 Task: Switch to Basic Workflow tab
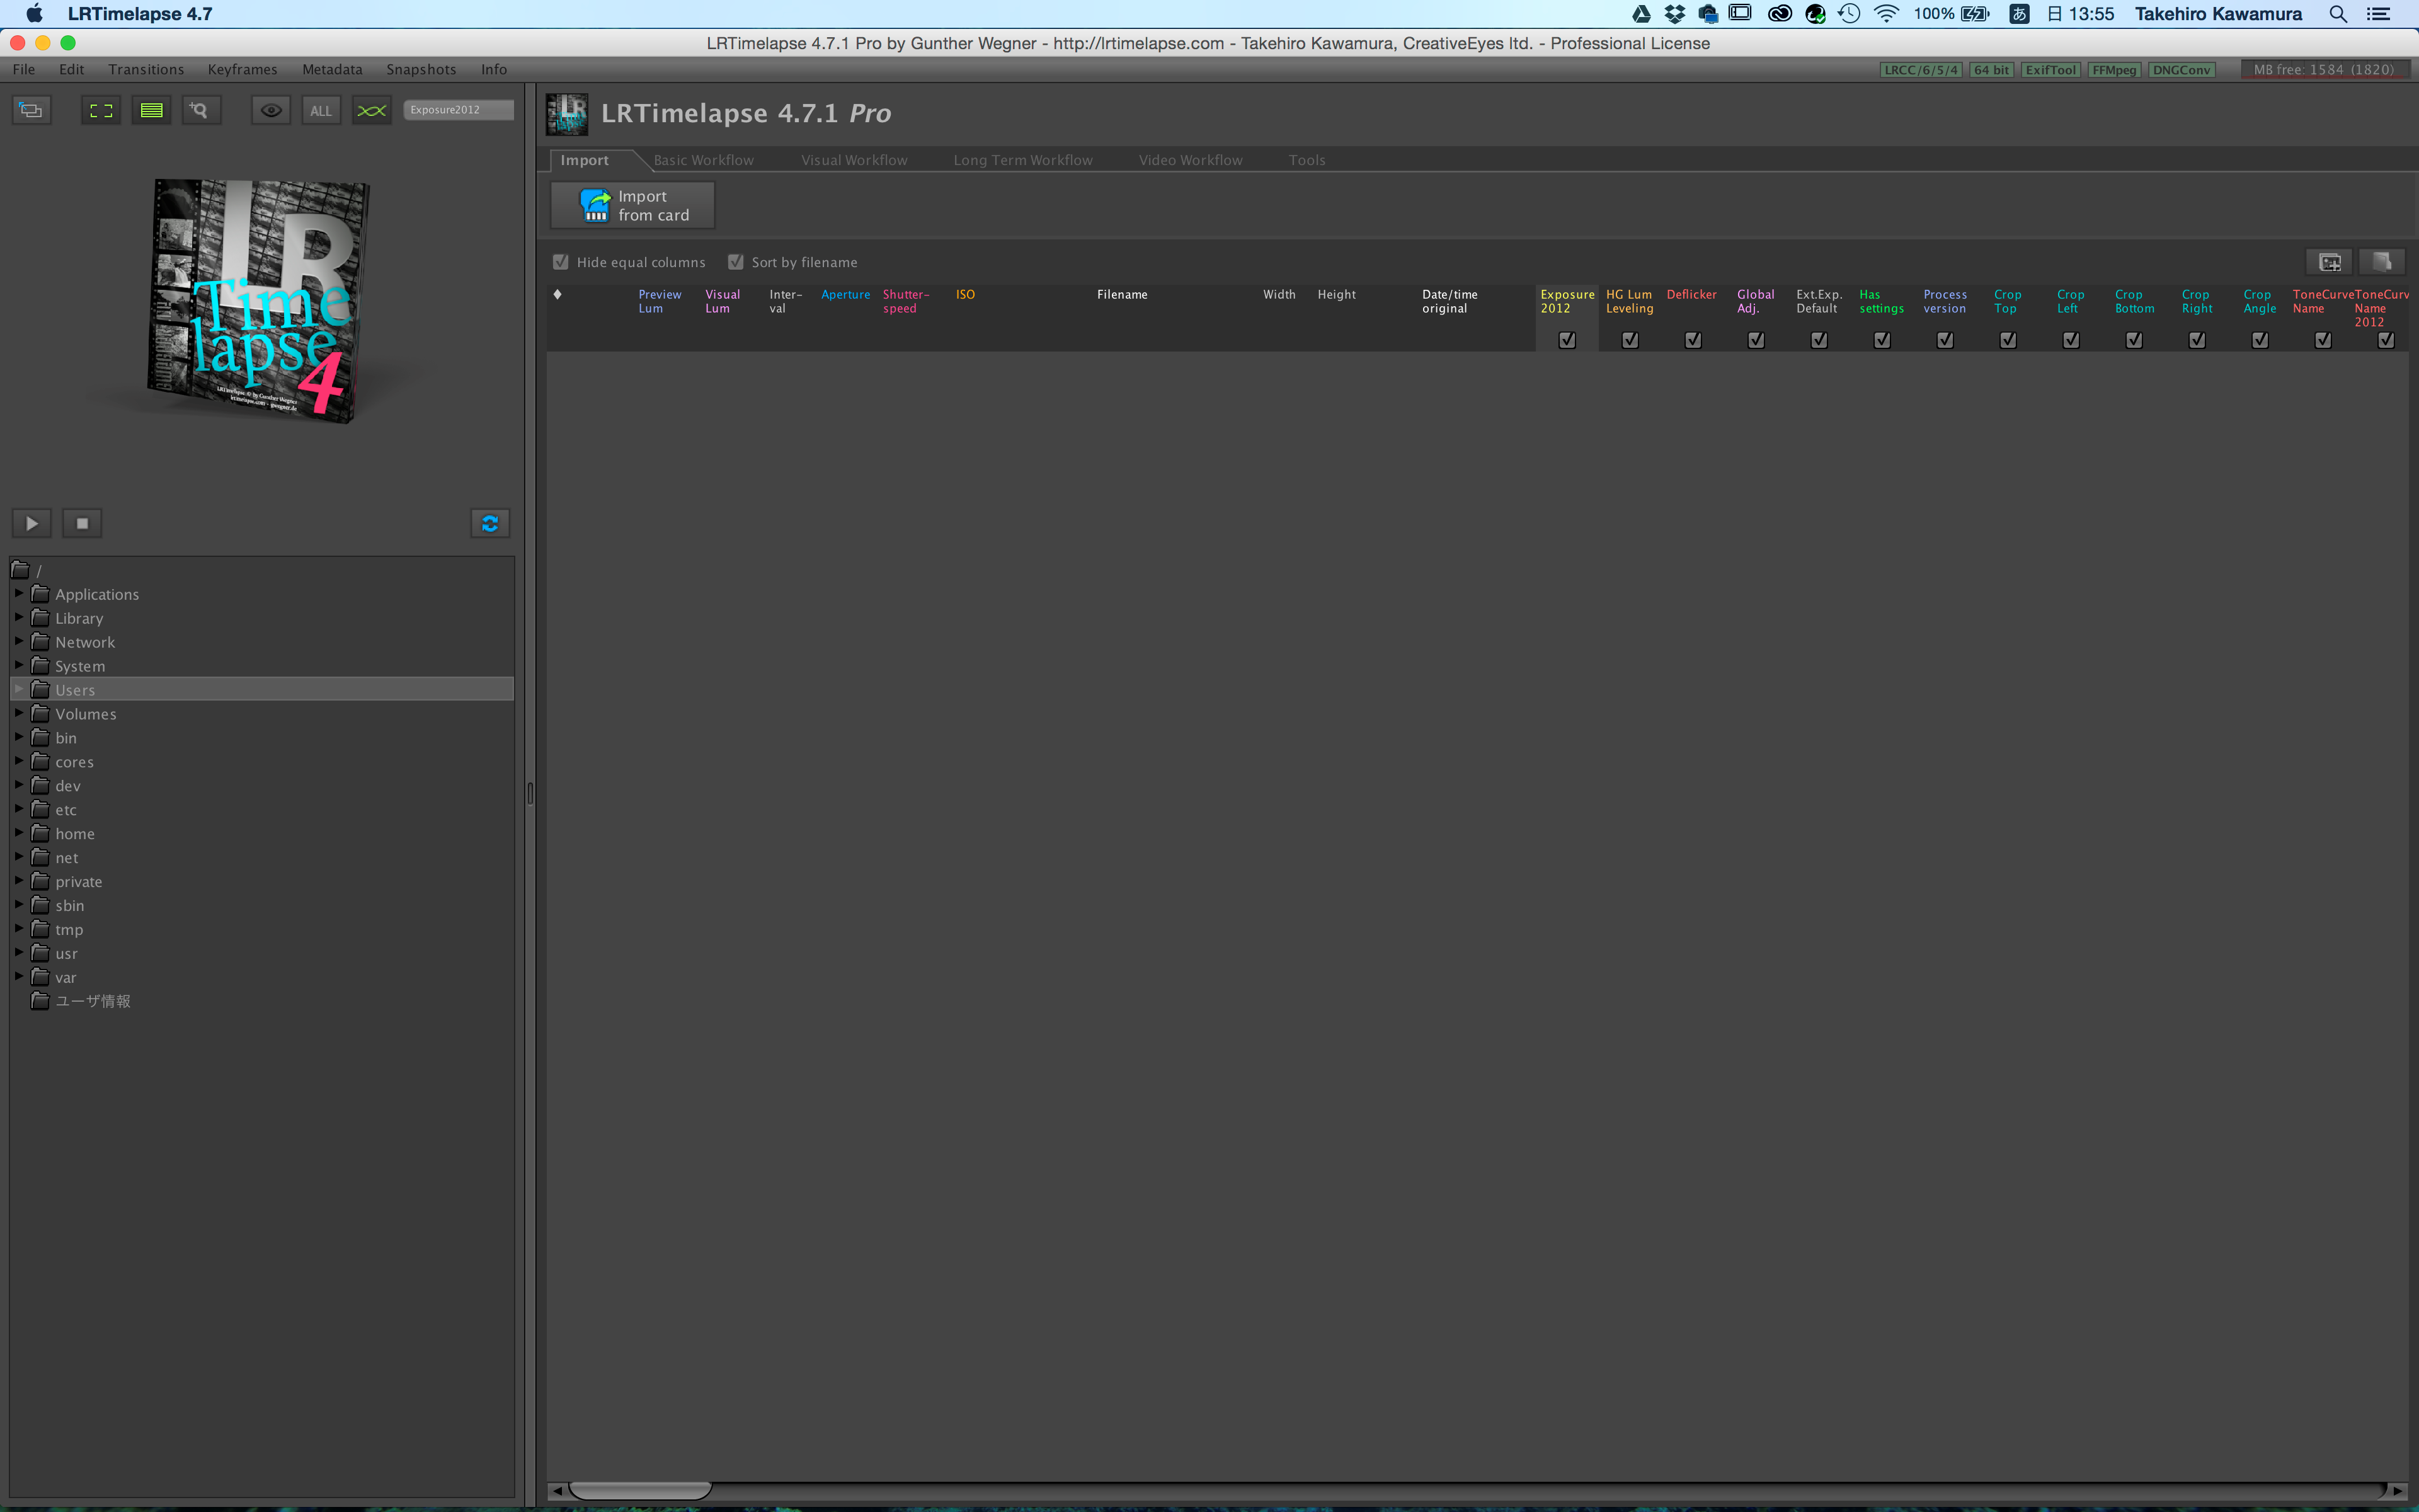(x=704, y=160)
